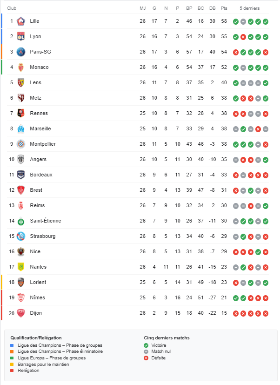Click the Lyon OL club logo
This screenshot has height=385, width=280.
[x=21, y=36]
